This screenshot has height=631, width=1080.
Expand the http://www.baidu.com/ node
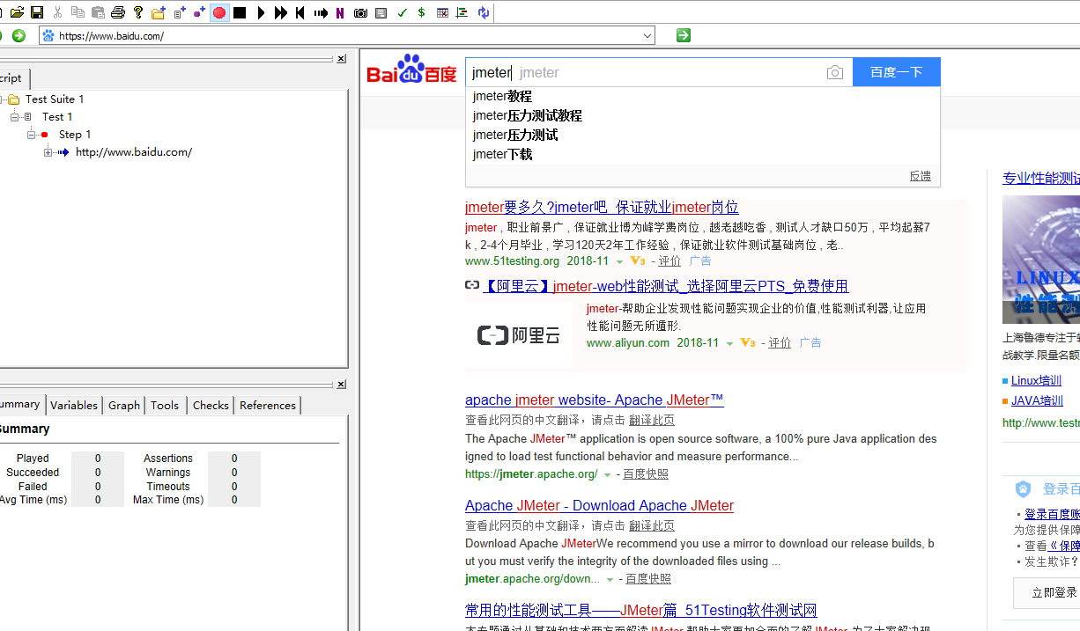pyautogui.click(x=48, y=152)
